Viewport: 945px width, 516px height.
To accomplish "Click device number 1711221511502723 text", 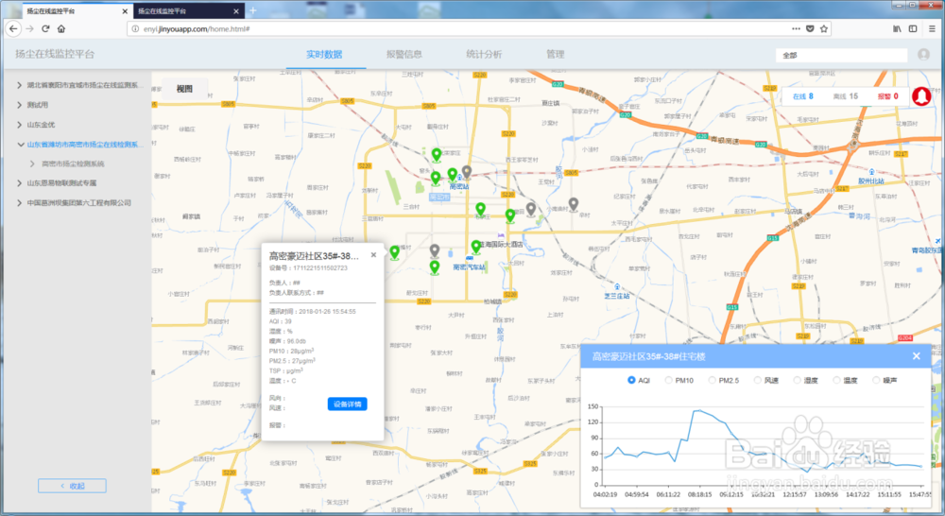I will point(320,268).
